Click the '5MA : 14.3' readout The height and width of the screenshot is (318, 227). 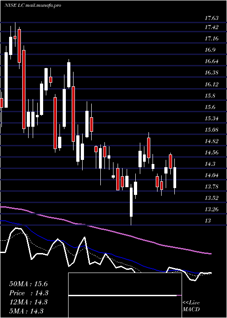click(x=26, y=311)
